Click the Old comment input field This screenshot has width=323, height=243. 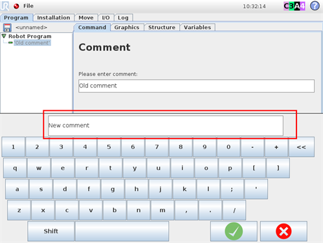tap(196, 86)
